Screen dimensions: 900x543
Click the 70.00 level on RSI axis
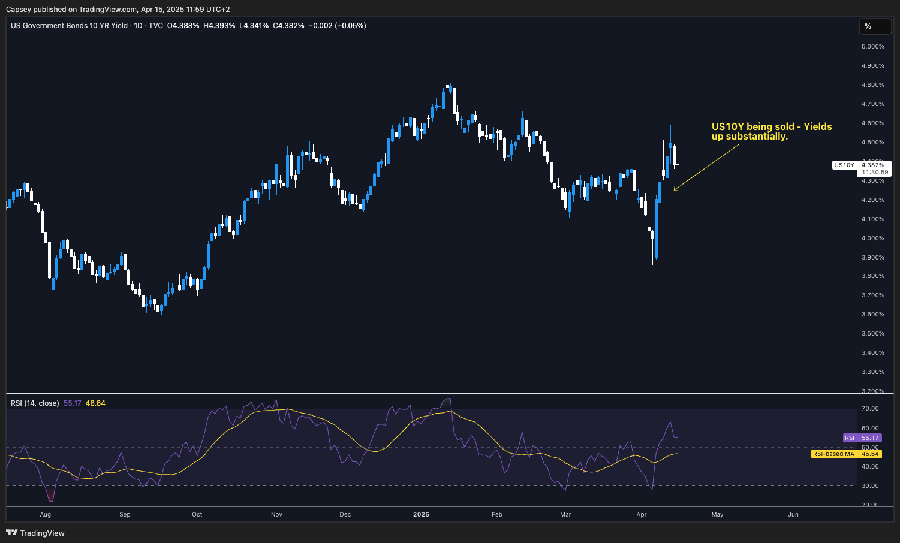[870, 409]
